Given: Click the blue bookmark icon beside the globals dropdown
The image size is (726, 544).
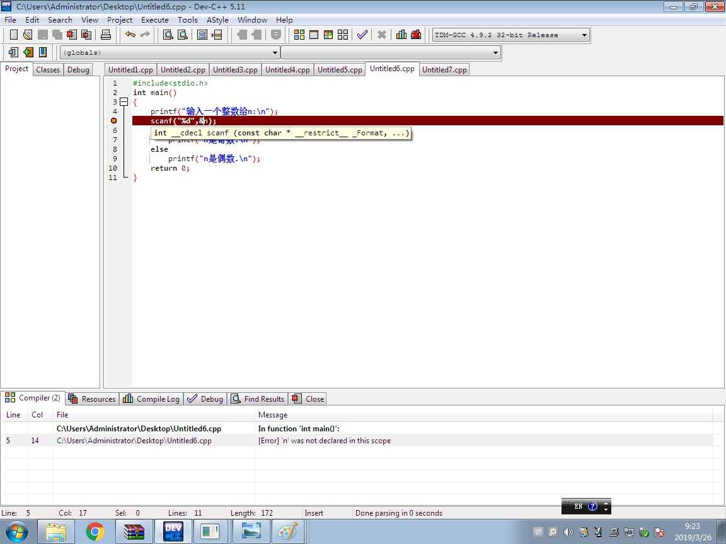Looking at the screenshot, I should tap(43, 52).
